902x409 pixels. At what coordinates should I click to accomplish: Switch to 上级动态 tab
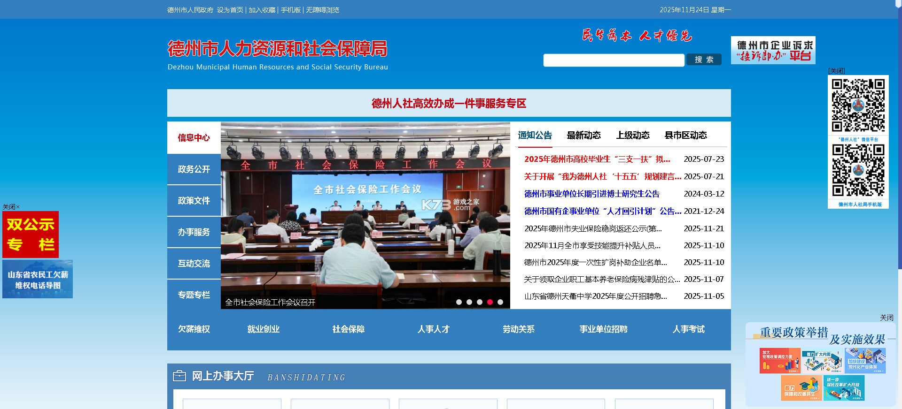[x=633, y=136]
